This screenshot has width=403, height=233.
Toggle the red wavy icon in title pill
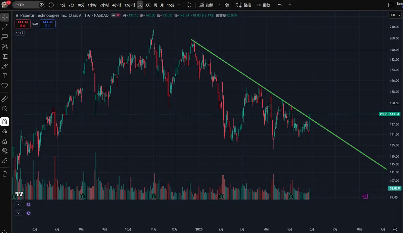118,15
